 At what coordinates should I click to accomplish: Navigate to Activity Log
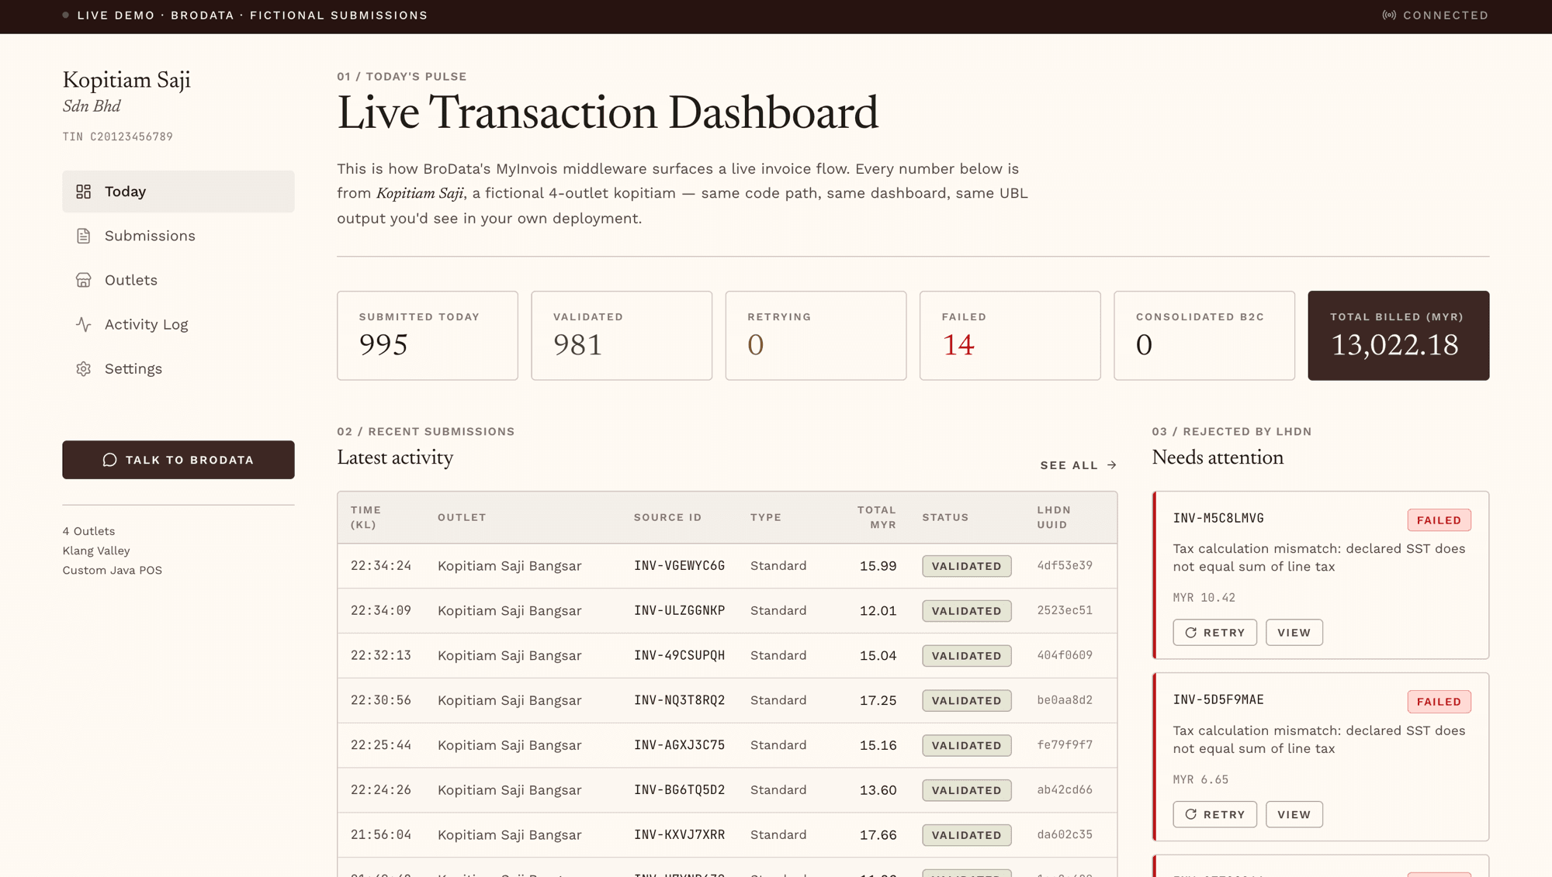(x=178, y=324)
